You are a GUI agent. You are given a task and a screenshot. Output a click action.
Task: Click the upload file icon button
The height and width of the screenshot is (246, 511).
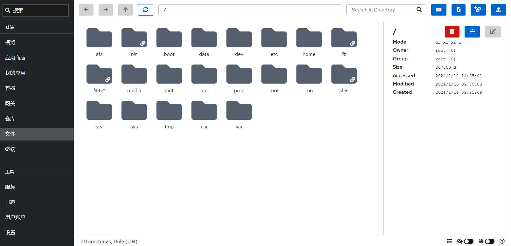pos(498,10)
